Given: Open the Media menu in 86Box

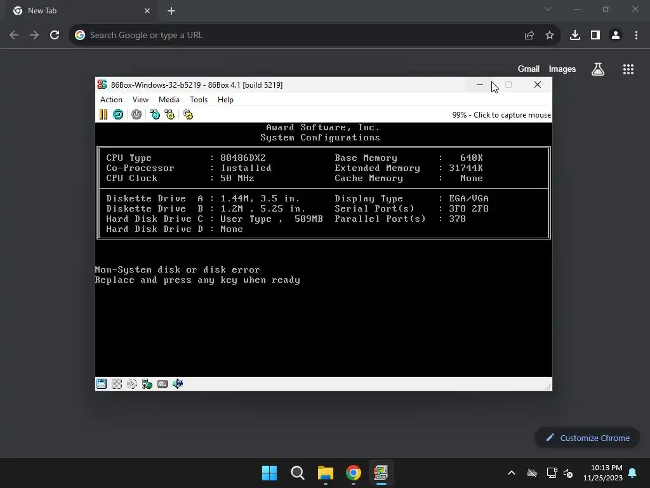Looking at the screenshot, I should click(x=169, y=100).
